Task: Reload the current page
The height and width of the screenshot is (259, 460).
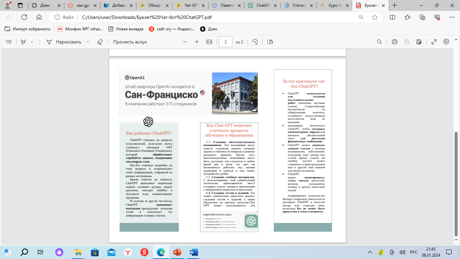Action: 24,17
